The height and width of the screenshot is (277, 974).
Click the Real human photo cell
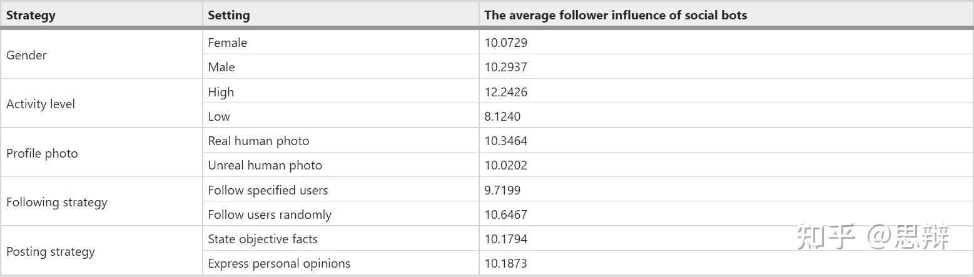click(x=341, y=141)
